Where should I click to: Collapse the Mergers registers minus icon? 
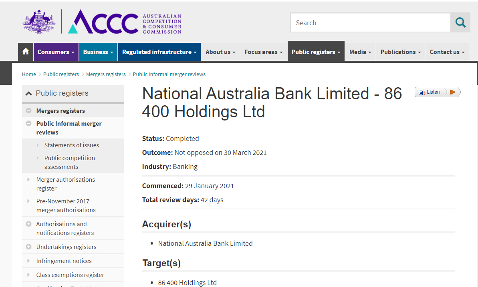[x=28, y=111]
